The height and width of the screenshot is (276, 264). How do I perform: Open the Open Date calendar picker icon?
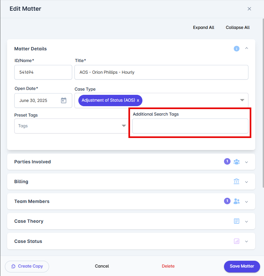(64, 100)
